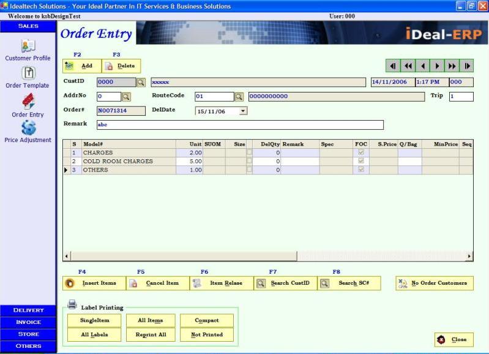Toggle FOC checkbox in CHARGES row
This screenshot has height=354, width=489.
pos(361,153)
